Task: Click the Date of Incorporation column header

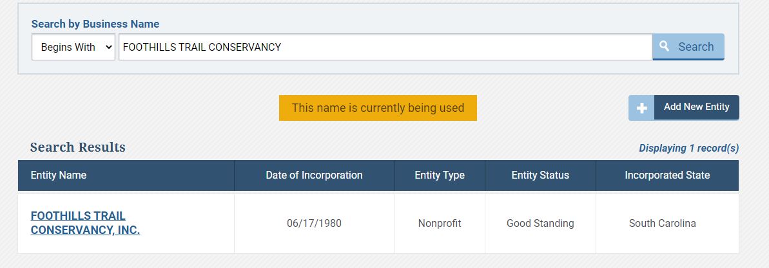Action: [314, 175]
